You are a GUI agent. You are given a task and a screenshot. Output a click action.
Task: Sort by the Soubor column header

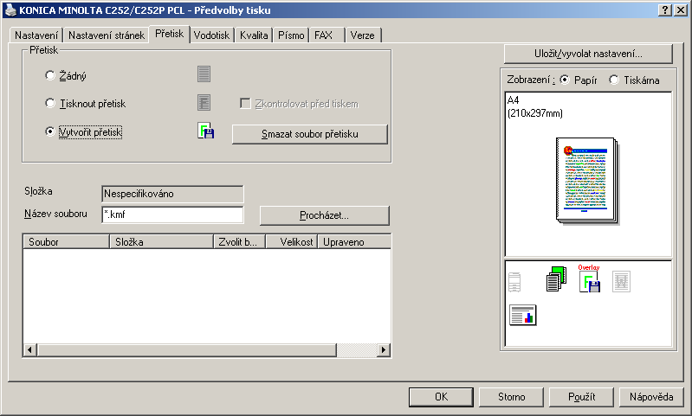[x=66, y=242]
